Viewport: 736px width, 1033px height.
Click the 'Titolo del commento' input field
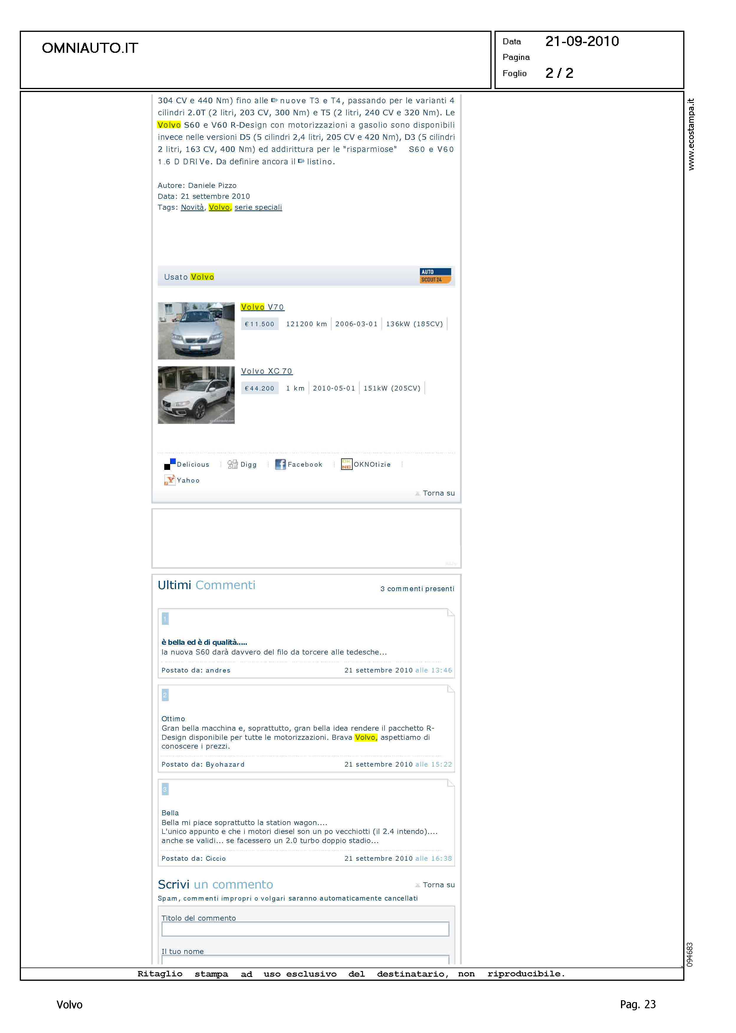305,929
